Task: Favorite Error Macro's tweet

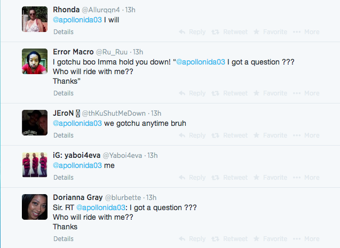Action: click(x=271, y=93)
